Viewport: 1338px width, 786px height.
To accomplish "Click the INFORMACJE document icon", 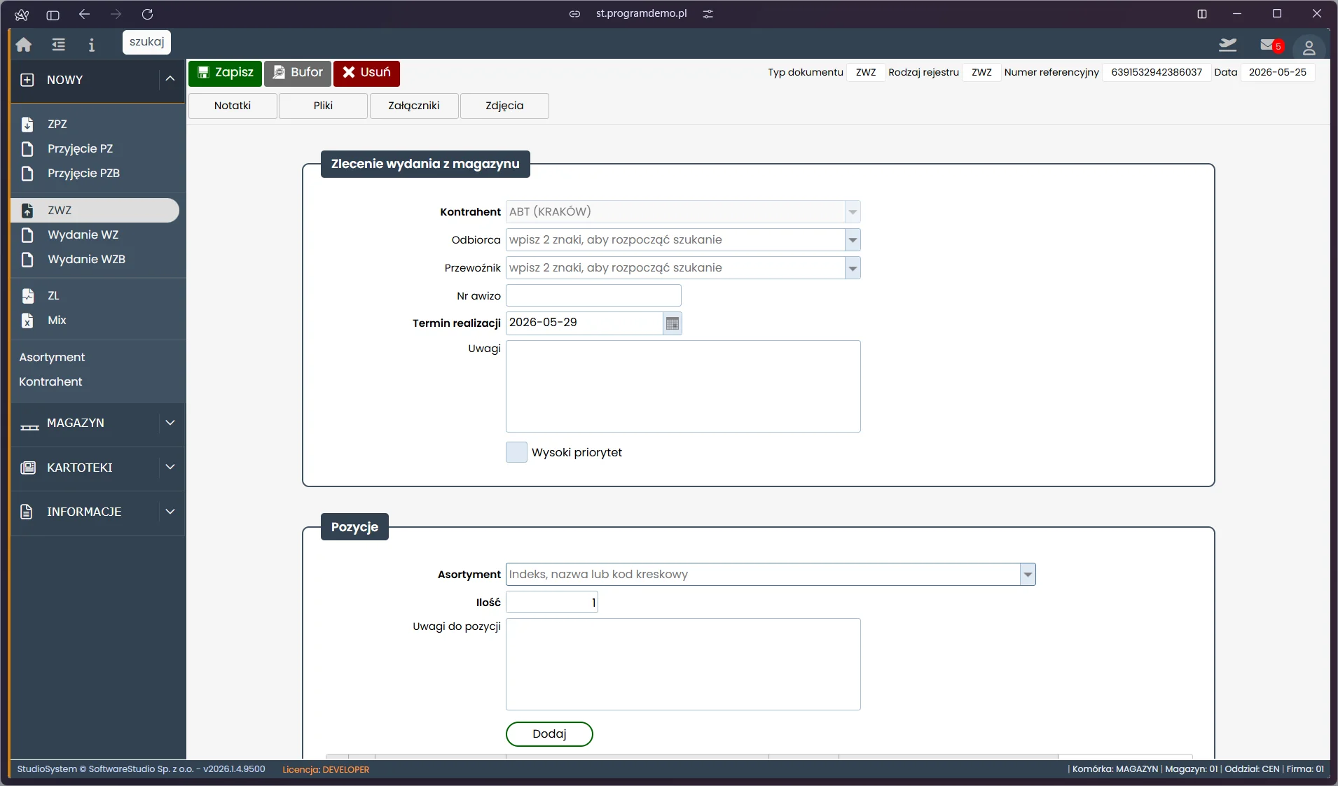I will (x=27, y=512).
